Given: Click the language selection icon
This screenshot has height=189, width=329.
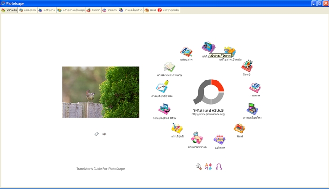Looking at the screenshot, I should pos(209,167).
